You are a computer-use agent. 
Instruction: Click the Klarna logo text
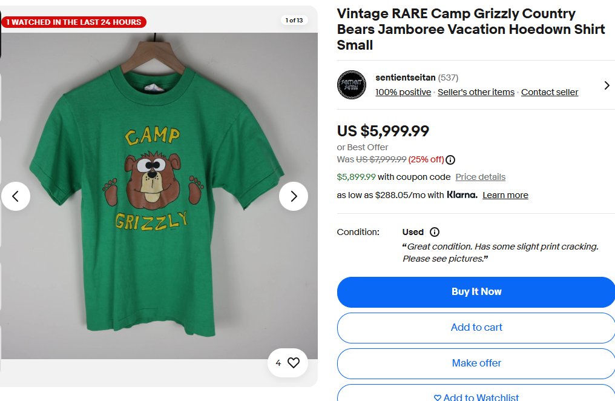462,195
